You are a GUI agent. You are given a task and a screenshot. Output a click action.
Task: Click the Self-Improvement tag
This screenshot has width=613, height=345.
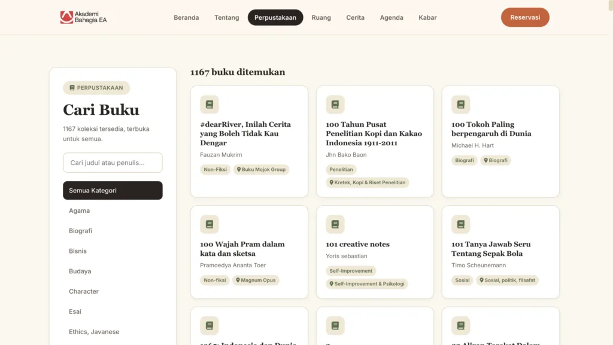point(351,271)
